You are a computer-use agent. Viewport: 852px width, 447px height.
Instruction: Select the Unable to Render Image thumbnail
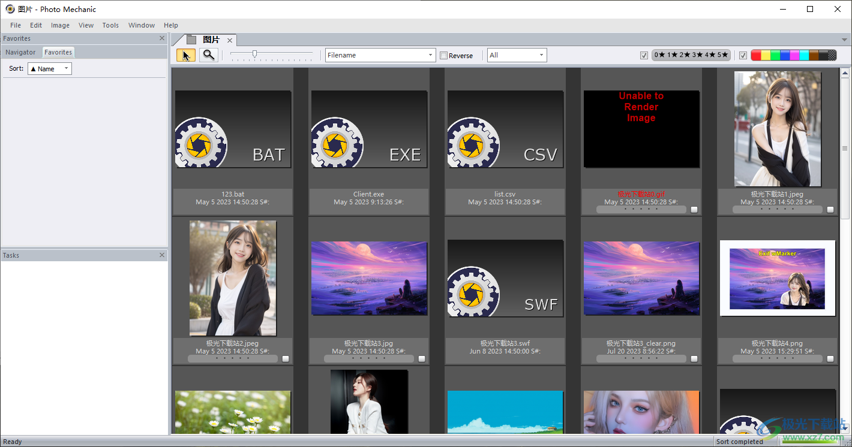(641, 129)
